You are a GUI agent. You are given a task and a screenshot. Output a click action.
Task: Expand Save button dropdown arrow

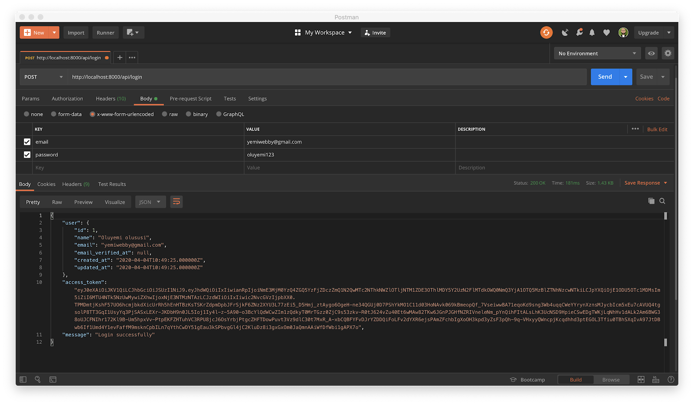(663, 77)
